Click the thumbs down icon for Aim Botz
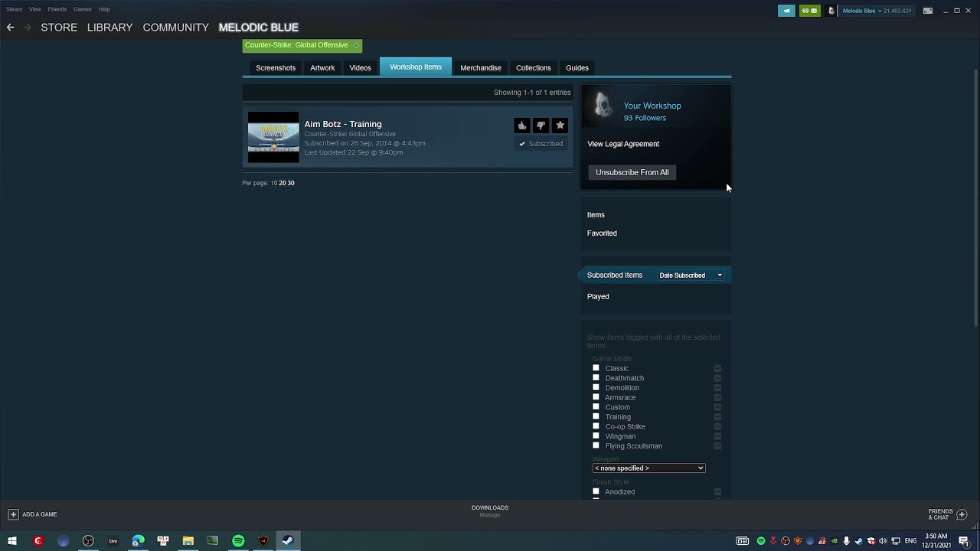Screen dimensions: 980x551 coord(541,126)
